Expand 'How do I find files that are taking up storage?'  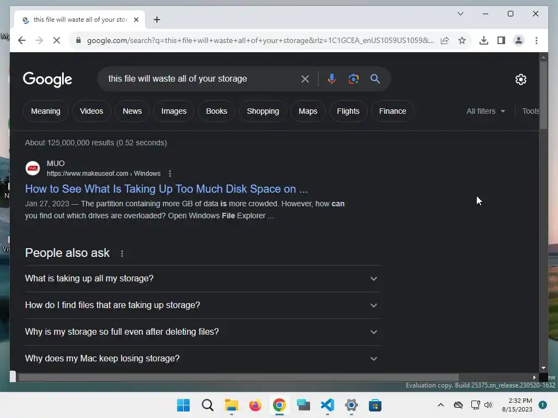pyautogui.click(x=202, y=305)
